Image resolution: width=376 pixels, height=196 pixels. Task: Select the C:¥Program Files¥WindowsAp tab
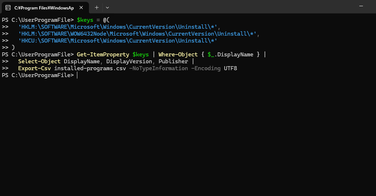(x=45, y=8)
